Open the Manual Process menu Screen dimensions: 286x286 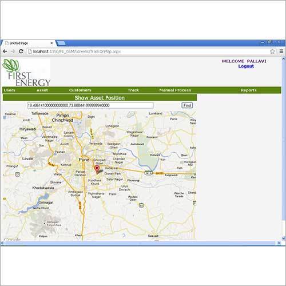point(175,90)
